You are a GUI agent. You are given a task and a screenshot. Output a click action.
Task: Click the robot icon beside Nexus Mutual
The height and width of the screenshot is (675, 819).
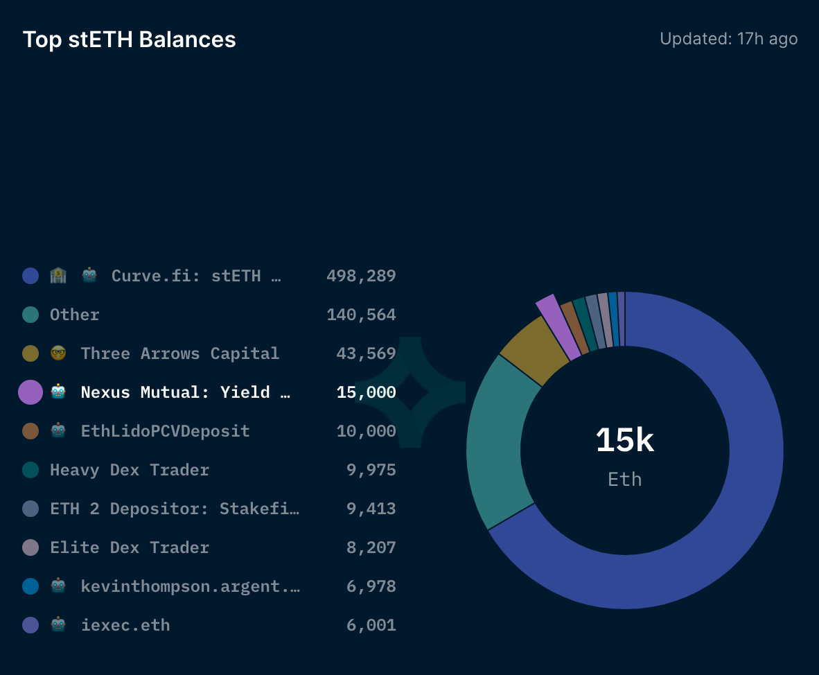pos(58,392)
